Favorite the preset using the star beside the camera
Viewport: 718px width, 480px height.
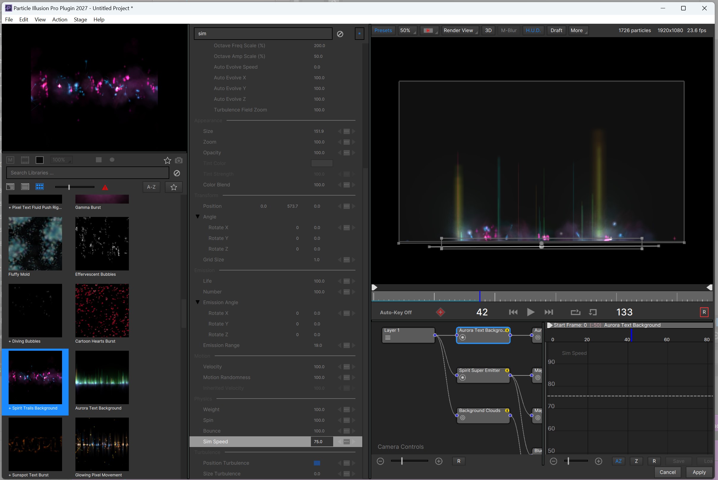pos(167,160)
